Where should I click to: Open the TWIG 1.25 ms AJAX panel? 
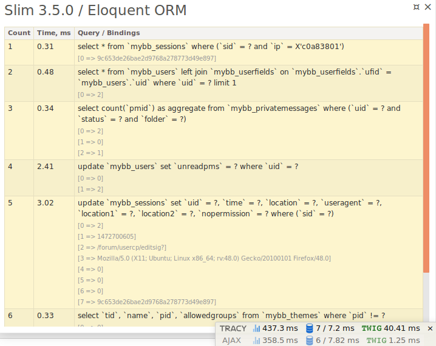[x=393, y=341]
